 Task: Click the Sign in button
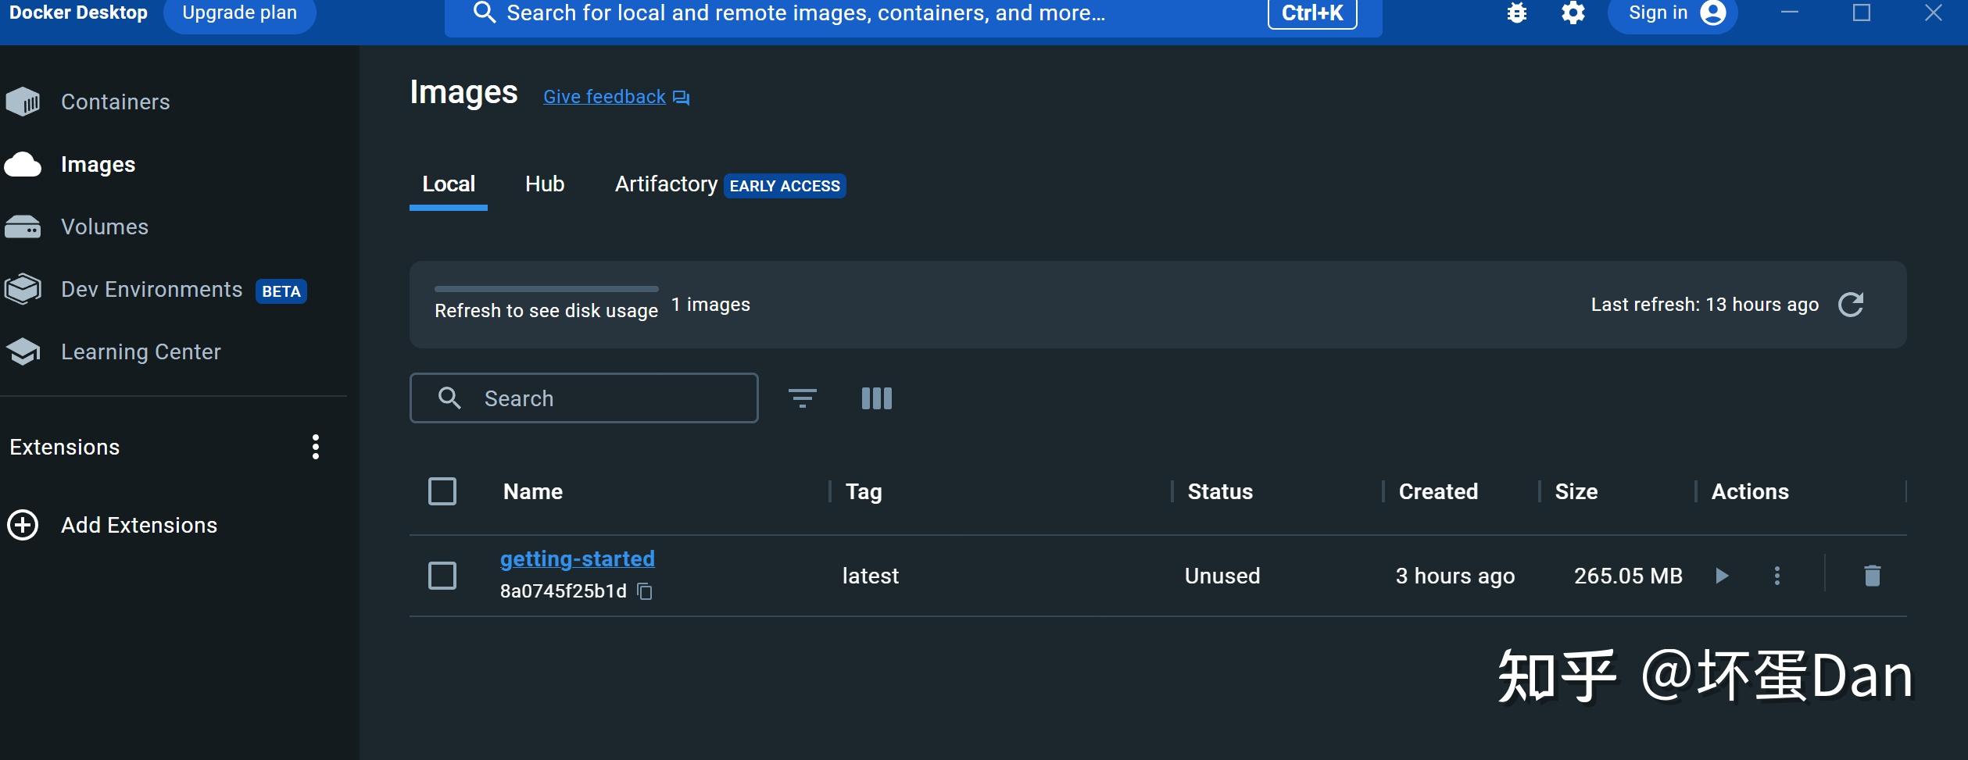(1673, 13)
